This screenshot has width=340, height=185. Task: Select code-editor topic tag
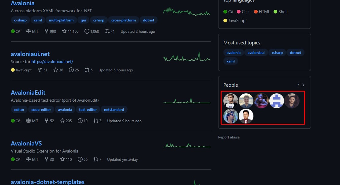(x=41, y=110)
